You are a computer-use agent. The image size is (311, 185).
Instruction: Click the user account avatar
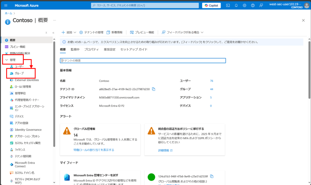307,5
